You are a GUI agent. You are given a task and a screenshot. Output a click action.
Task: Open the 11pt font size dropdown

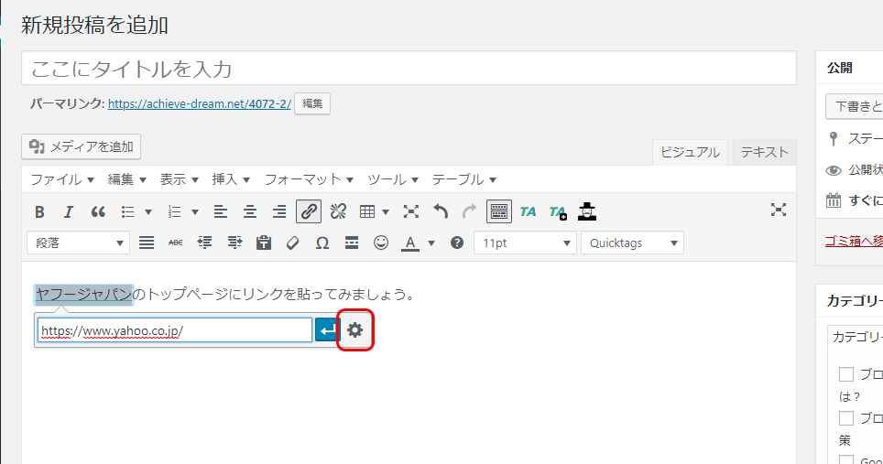point(525,243)
